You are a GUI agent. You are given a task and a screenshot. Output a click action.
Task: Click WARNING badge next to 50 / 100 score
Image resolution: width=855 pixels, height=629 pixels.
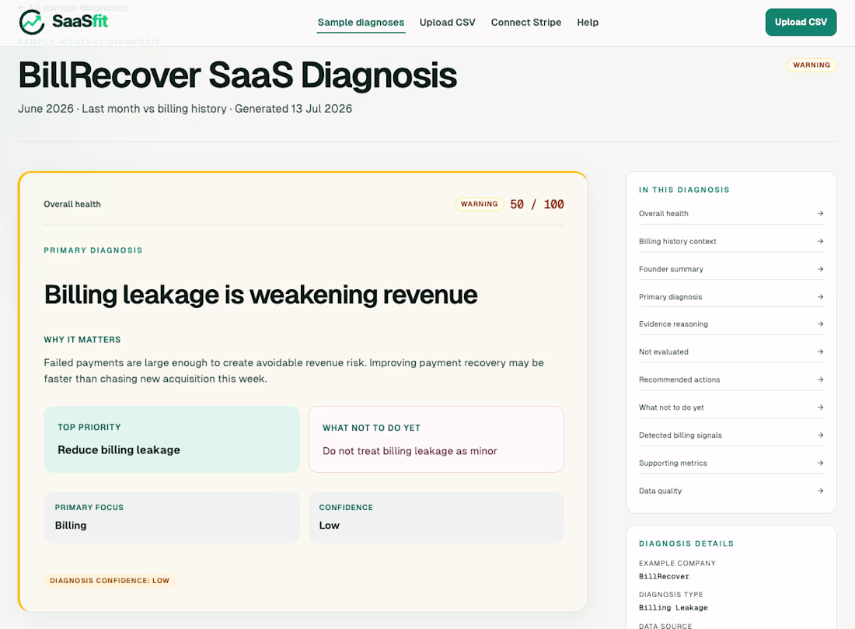[479, 204]
